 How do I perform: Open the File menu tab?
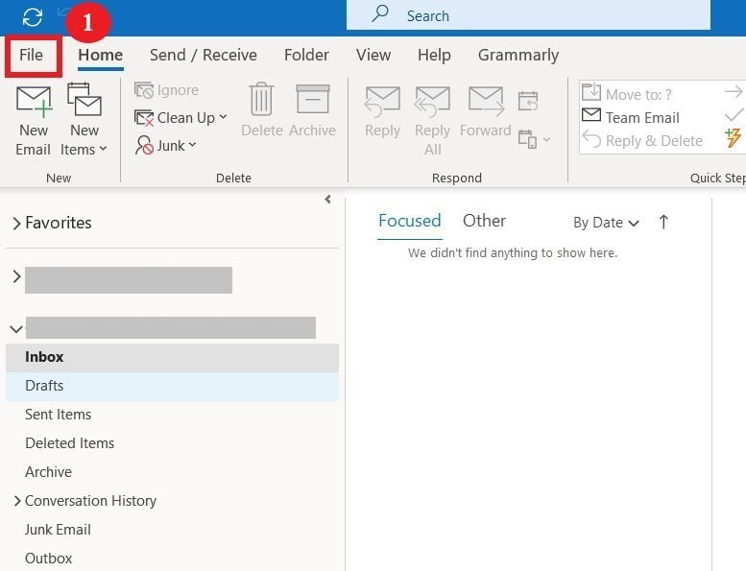(x=32, y=55)
